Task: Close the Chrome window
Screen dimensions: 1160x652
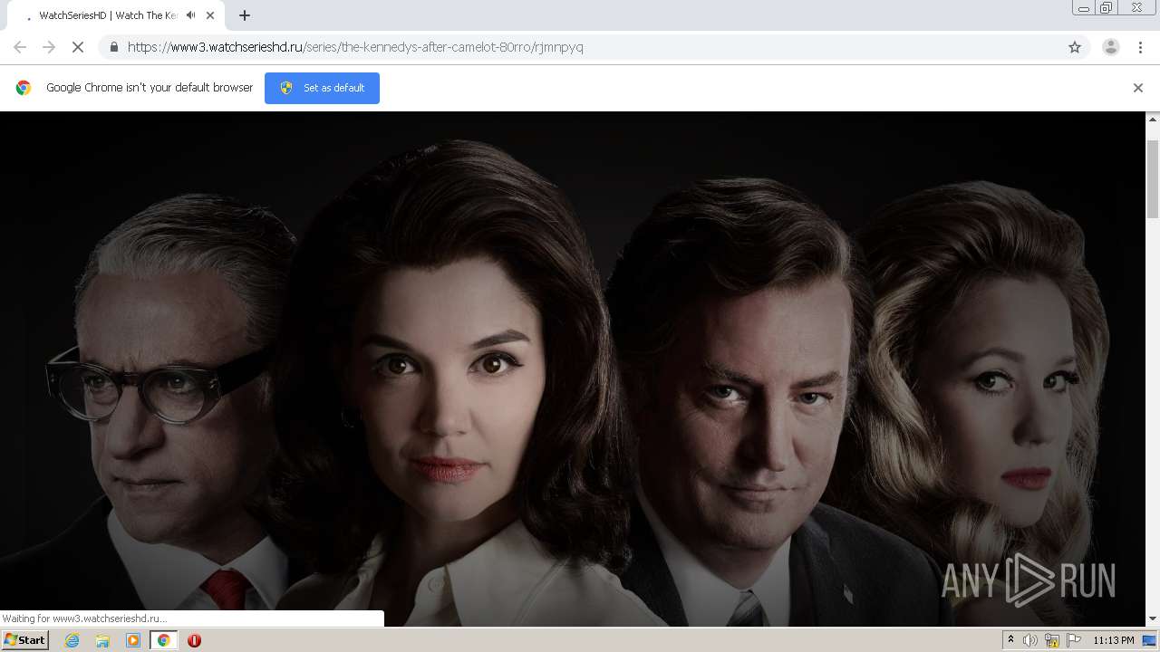Action: [1136, 8]
